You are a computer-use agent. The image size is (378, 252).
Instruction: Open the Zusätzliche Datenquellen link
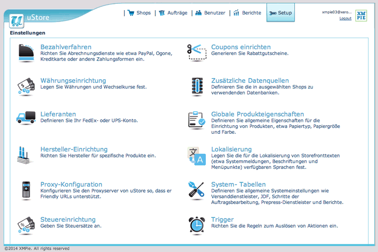[x=250, y=80]
